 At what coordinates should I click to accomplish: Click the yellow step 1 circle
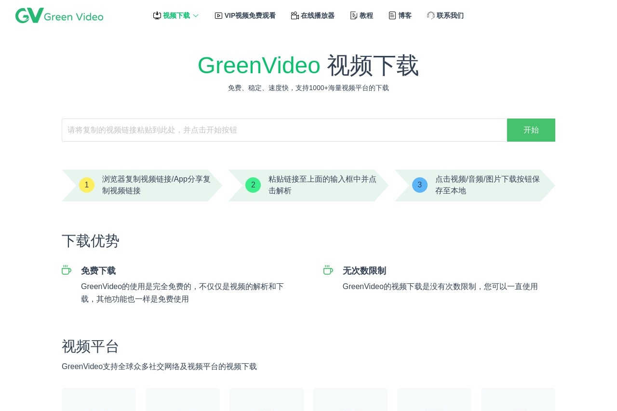87,185
